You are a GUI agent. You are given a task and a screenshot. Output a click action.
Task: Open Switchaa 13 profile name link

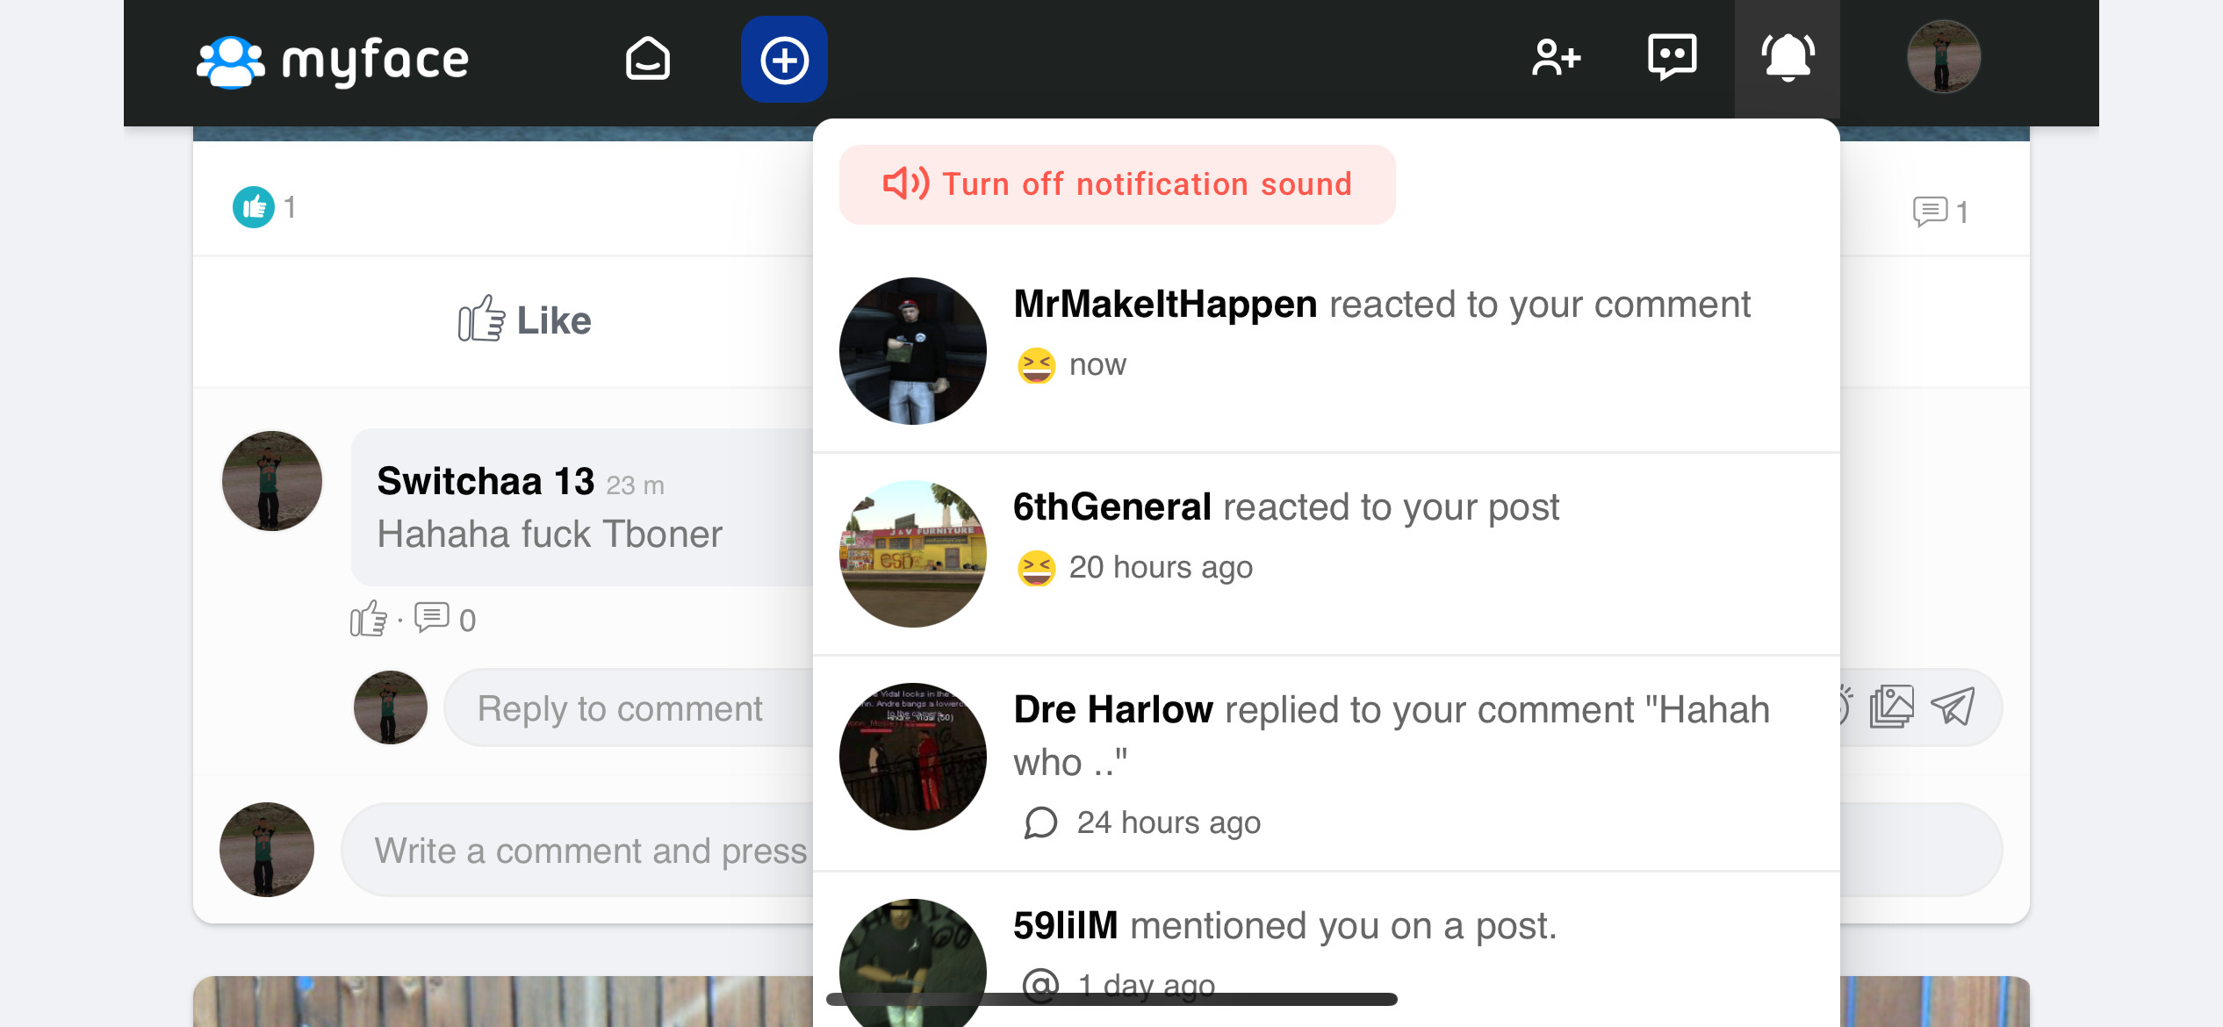click(486, 481)
